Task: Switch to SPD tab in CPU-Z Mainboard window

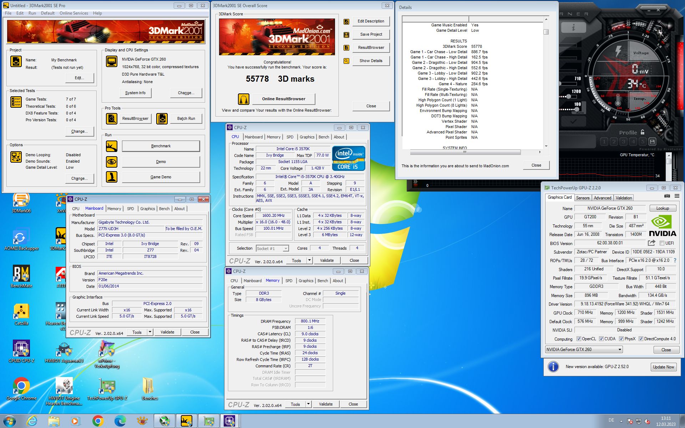Action: 131,209
